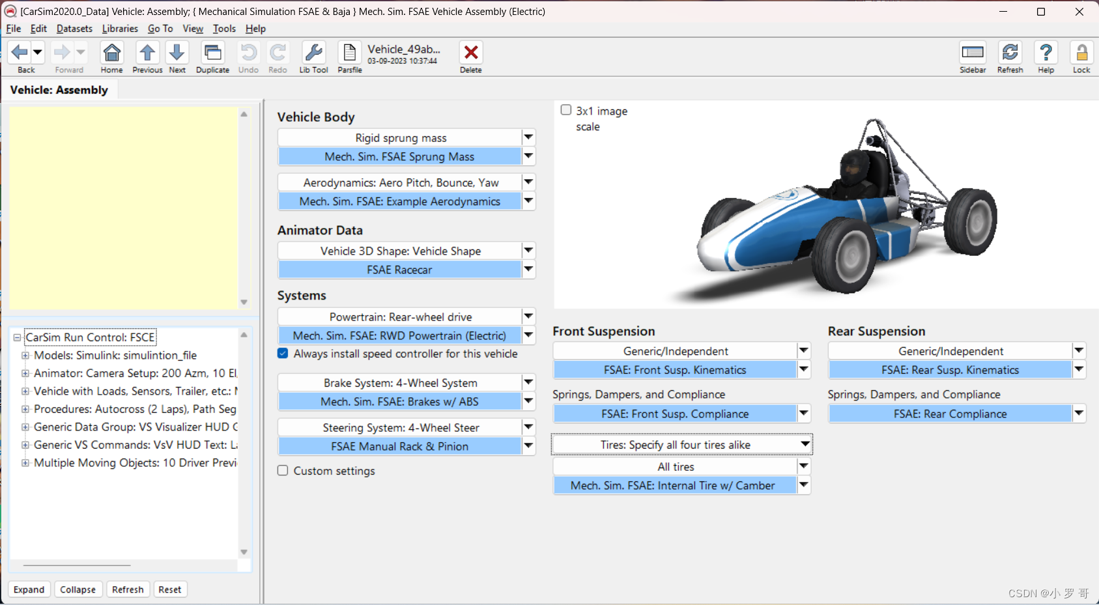This screenshot has height=605, width=1099.
Task: Click Mech. Sim. FSAE: RWD Powertrain (Electric) link
Action: (x=399, y=335)
